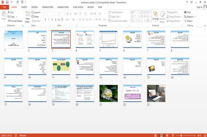Switch to the TRANSITIONS tab
Viewport: 207px width, 137px height.
tap(47, 7)
